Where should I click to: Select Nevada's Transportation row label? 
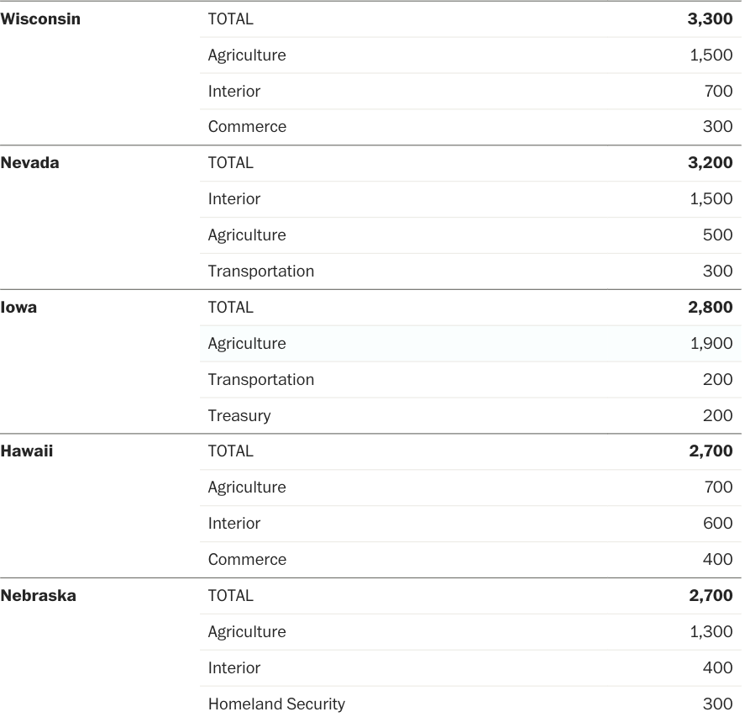(x=261, y=272)
